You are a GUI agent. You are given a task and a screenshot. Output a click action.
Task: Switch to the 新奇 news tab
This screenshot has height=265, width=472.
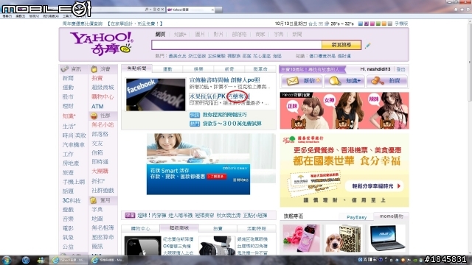[x=229, y=69]
